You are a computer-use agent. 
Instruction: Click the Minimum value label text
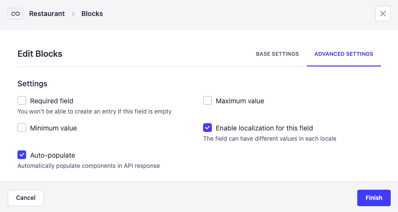[x=53, y=128]
